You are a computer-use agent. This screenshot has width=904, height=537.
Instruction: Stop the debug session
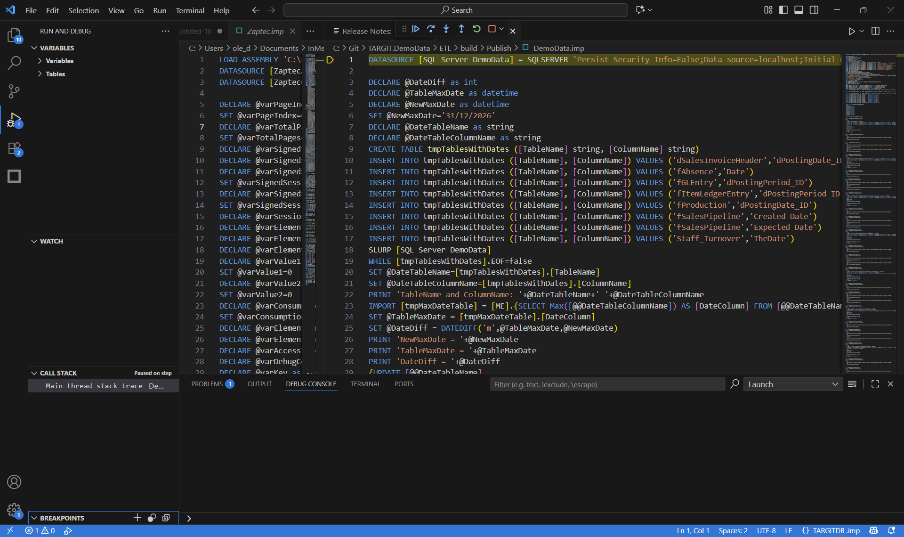click(x=492, y=29)
